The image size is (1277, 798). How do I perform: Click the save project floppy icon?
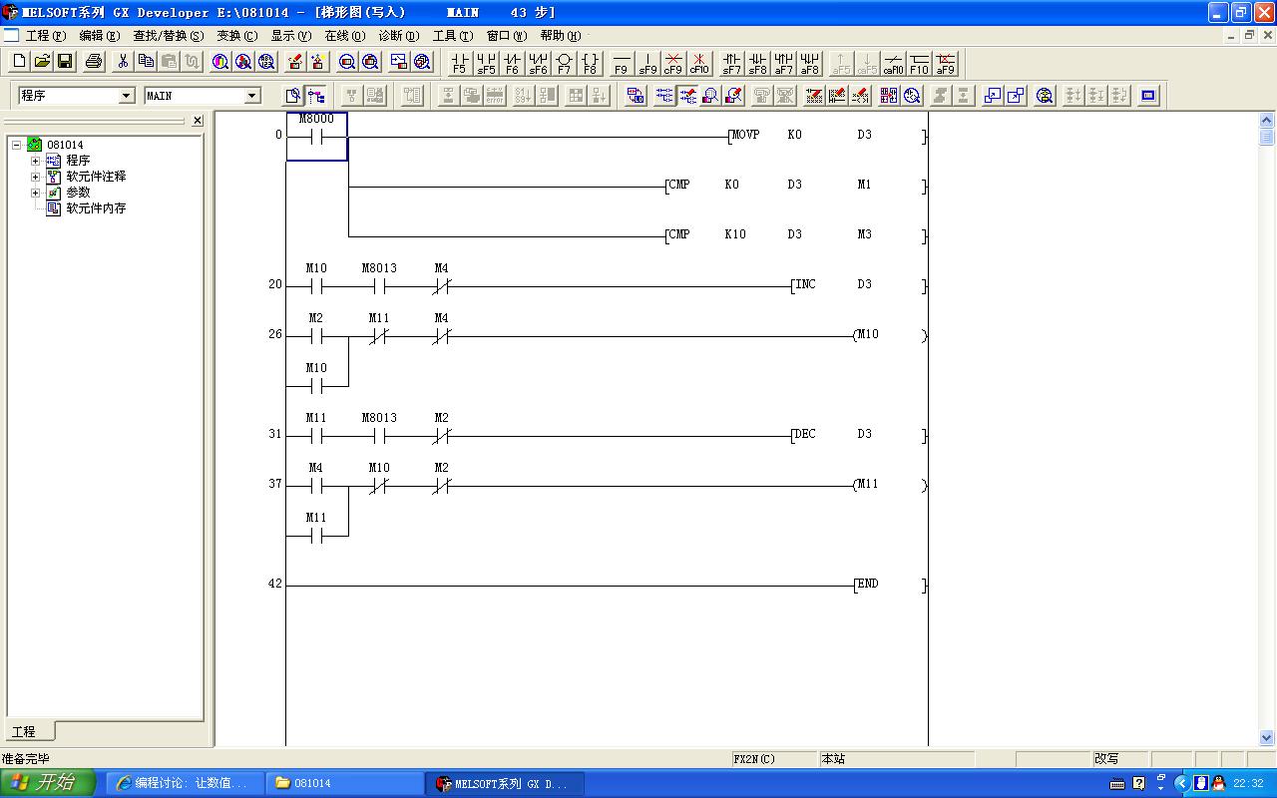pyautogui.click(x=65, y=62)
